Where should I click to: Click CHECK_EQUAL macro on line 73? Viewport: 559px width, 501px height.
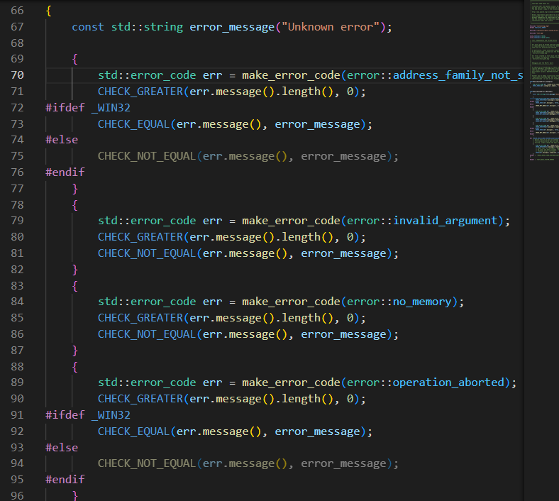[133, 124]
